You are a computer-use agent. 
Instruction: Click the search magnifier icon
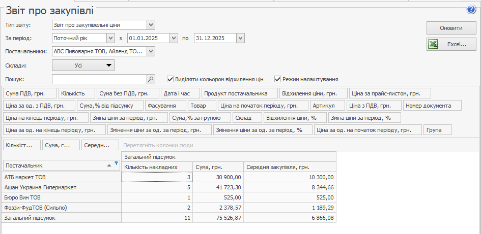point(151,79)
